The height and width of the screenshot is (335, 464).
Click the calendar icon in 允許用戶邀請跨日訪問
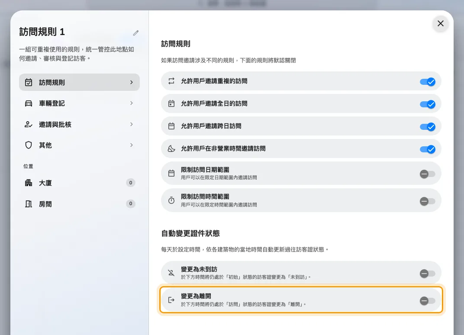[x=171, y=126]
